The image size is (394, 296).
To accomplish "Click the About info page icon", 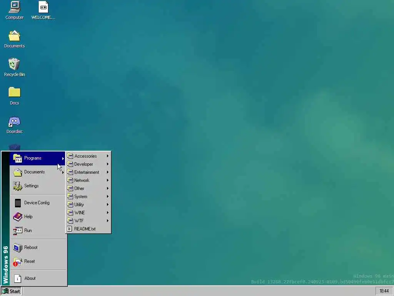I will [x=18, y=278].
